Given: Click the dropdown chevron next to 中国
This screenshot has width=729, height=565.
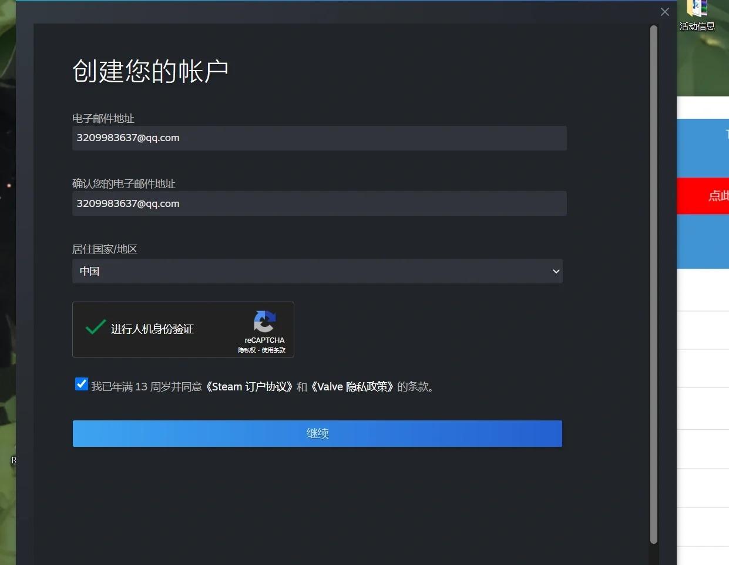Looking at the screenshot, I should (556, 271).
